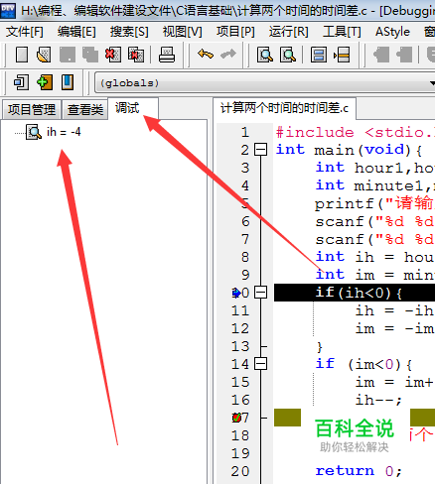The image size is (435, 484).
Task: Click the Redo arrow icon
Action: 228,54
